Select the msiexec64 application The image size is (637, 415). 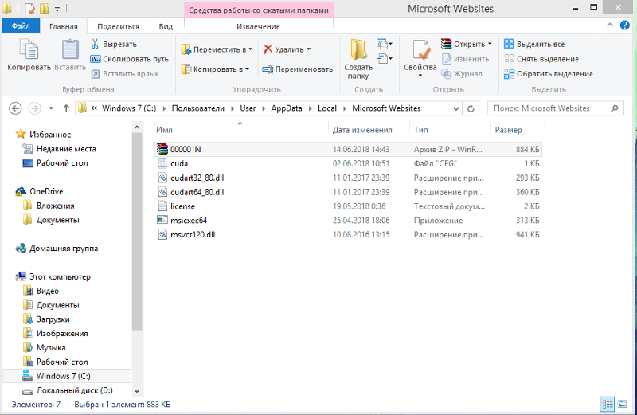pos(348,221)
